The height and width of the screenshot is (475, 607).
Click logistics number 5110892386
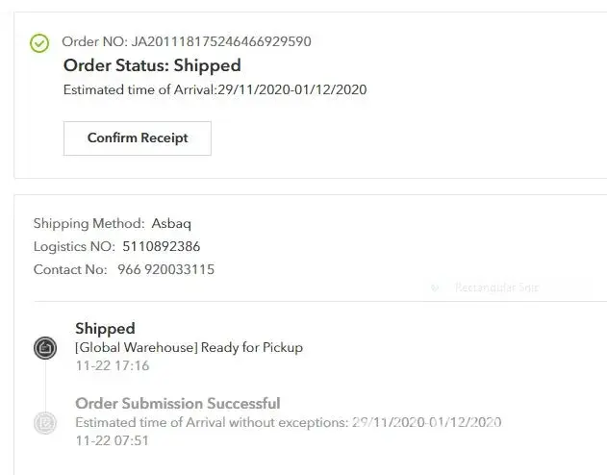[x=162, y=246]
